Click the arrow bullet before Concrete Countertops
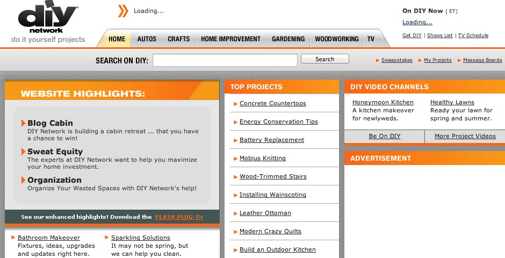505x258 pixels. point(235,104)
